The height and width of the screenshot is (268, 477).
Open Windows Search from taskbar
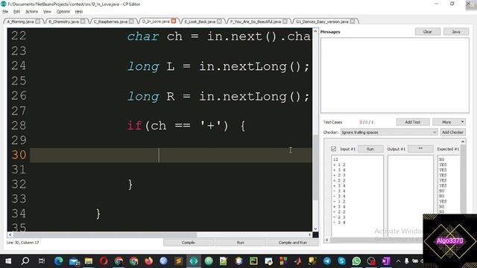25,261
